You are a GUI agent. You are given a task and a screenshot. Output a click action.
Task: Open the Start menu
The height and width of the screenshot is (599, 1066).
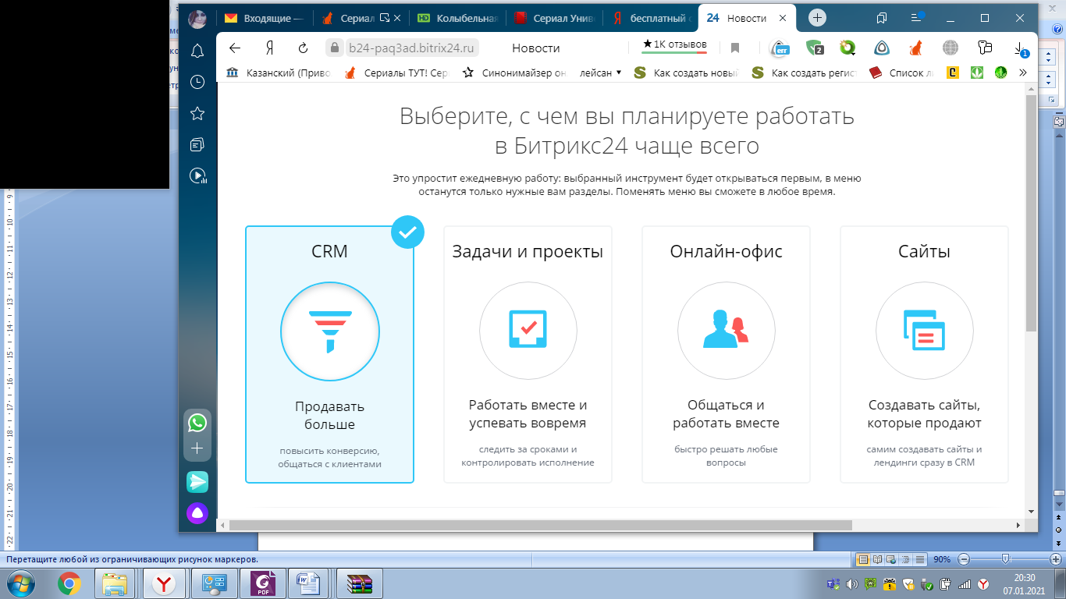pos(21,583)
